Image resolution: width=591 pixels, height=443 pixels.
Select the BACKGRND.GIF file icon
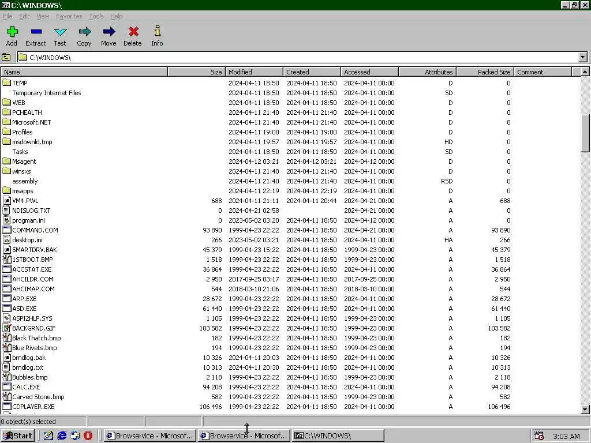pyautogui.click(x=7, y=328)
